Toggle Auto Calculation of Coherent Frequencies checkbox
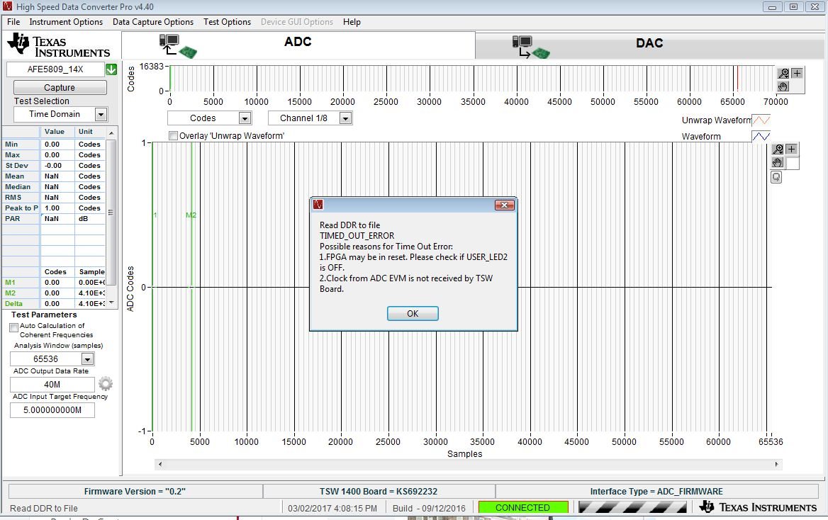828x520 pixels. click(x=14, y=327)
